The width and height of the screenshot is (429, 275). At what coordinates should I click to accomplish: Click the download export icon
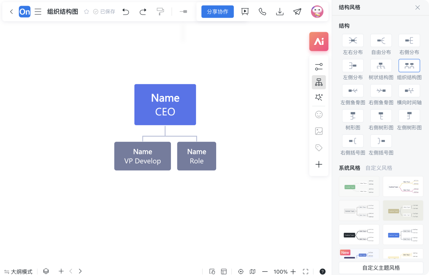(280, 12)
